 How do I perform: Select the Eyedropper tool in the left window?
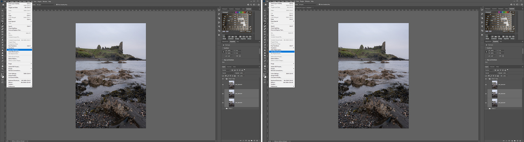2,24
